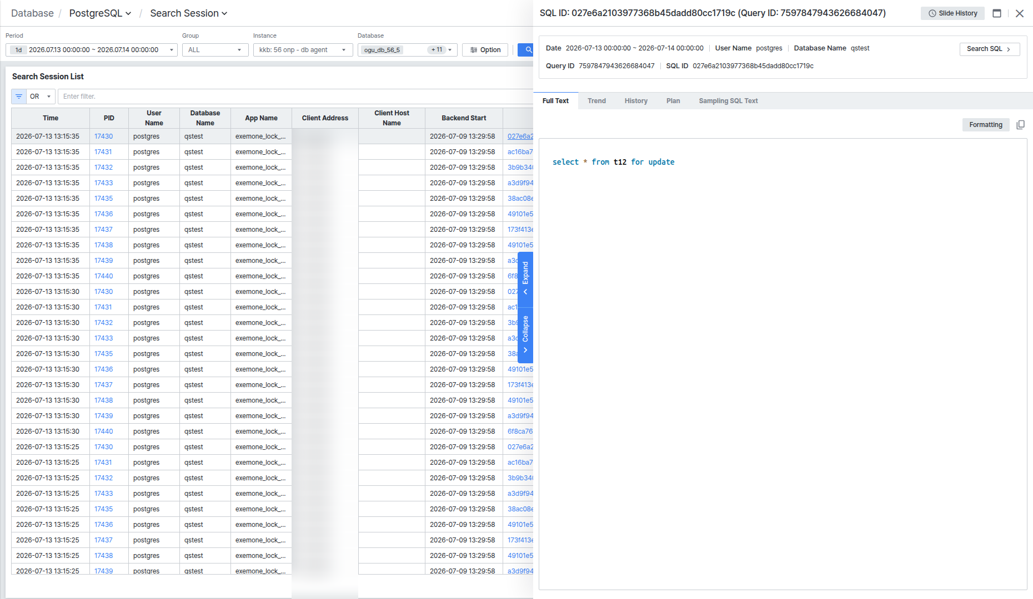
Task: Open SQL ID 173f413e in the 13:15:30 row
Action: 520,385
